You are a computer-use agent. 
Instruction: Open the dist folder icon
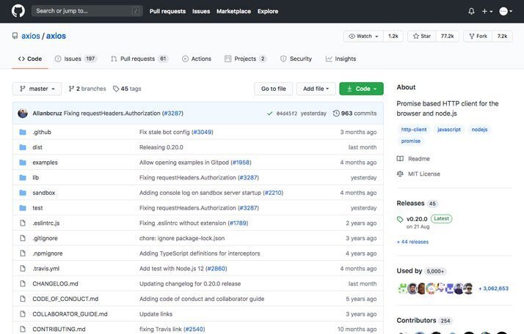point(23,147)
